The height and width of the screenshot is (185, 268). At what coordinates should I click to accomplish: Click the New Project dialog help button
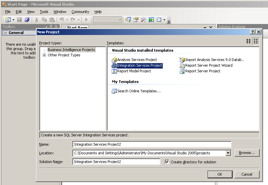(252, 32)
